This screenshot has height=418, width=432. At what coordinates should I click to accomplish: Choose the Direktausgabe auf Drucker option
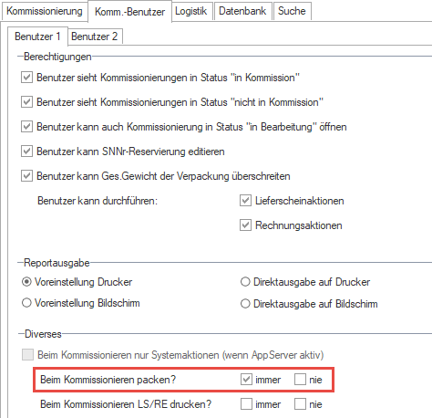pyautogui.click(x=245, y=282)
